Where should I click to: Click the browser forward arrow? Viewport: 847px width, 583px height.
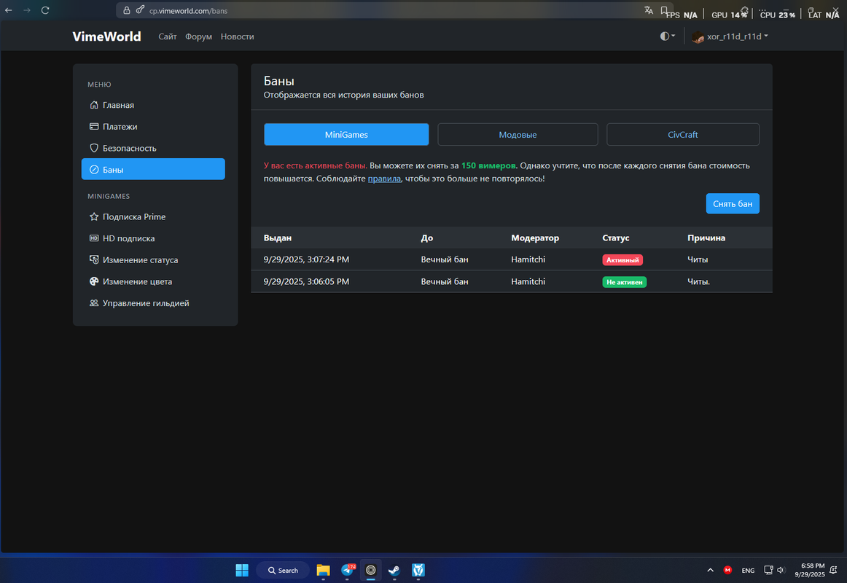(x=27, y=10)
